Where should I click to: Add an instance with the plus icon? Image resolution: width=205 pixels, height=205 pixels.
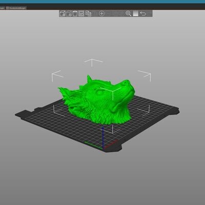(101, 13)
